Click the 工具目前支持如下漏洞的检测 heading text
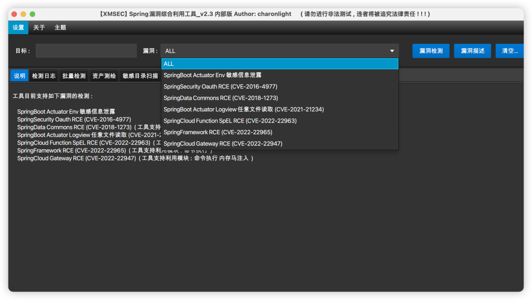The image size is (532, 300). [53, 96]
